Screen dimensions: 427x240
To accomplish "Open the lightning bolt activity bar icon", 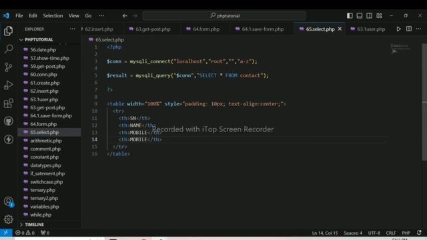I will pos(9,139).
